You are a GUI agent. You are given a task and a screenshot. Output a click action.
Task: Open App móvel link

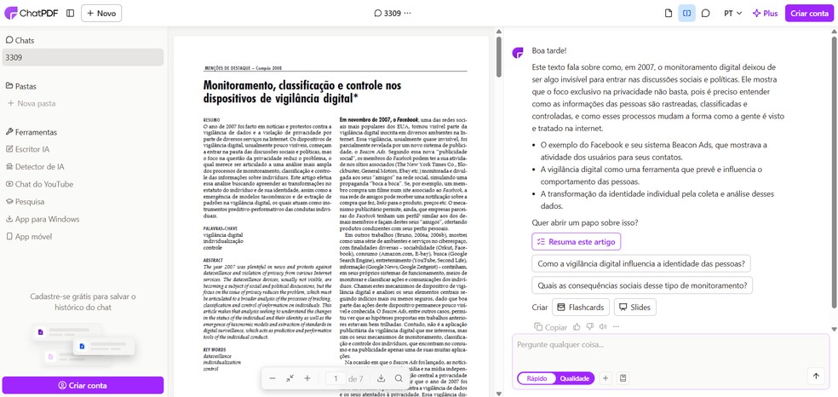tap(28, 237)
